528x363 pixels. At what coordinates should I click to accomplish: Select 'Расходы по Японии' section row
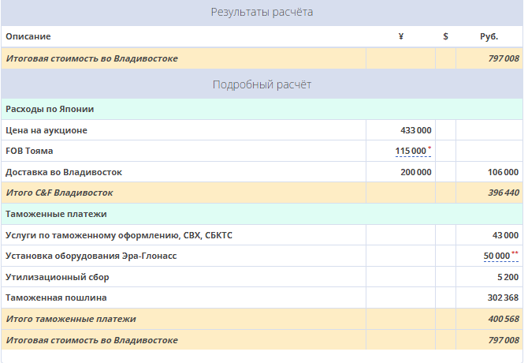262,109
